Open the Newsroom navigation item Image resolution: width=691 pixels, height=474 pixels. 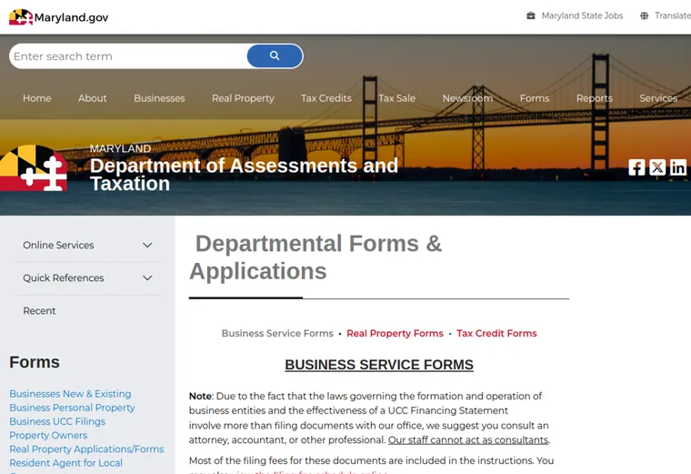pyautogui.click(x=467, y=98)
